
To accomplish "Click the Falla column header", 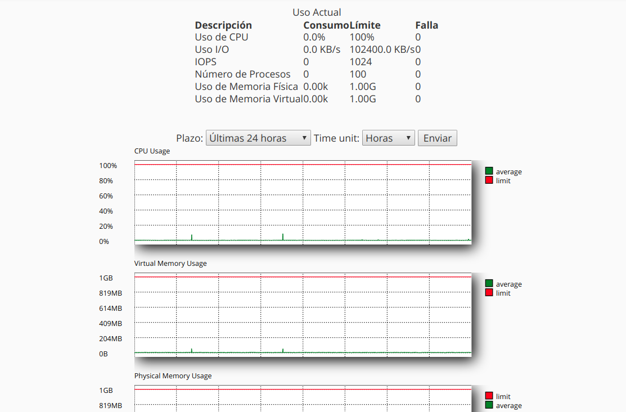I will (426, 25).
